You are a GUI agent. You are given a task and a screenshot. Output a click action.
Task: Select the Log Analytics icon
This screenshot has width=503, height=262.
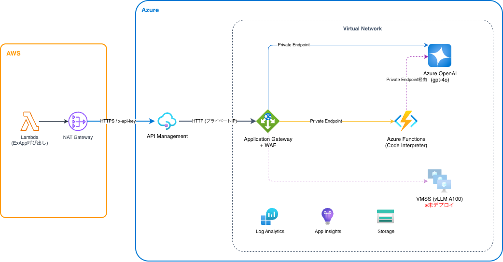[269, 217]
